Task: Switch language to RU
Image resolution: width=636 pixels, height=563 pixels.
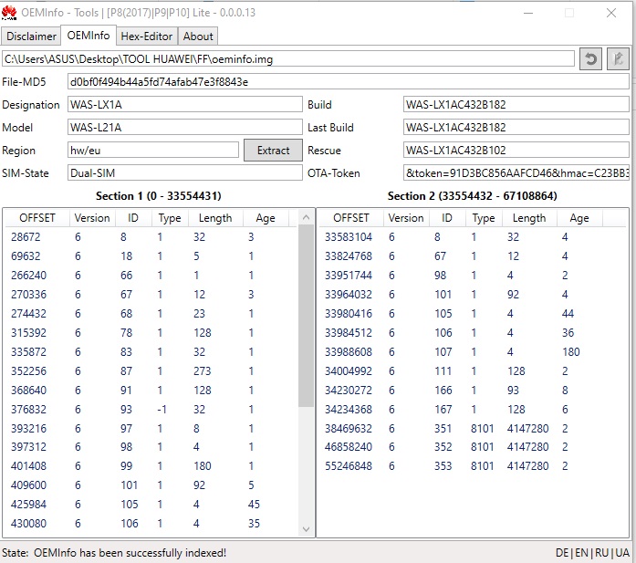Action: (601, 553)
